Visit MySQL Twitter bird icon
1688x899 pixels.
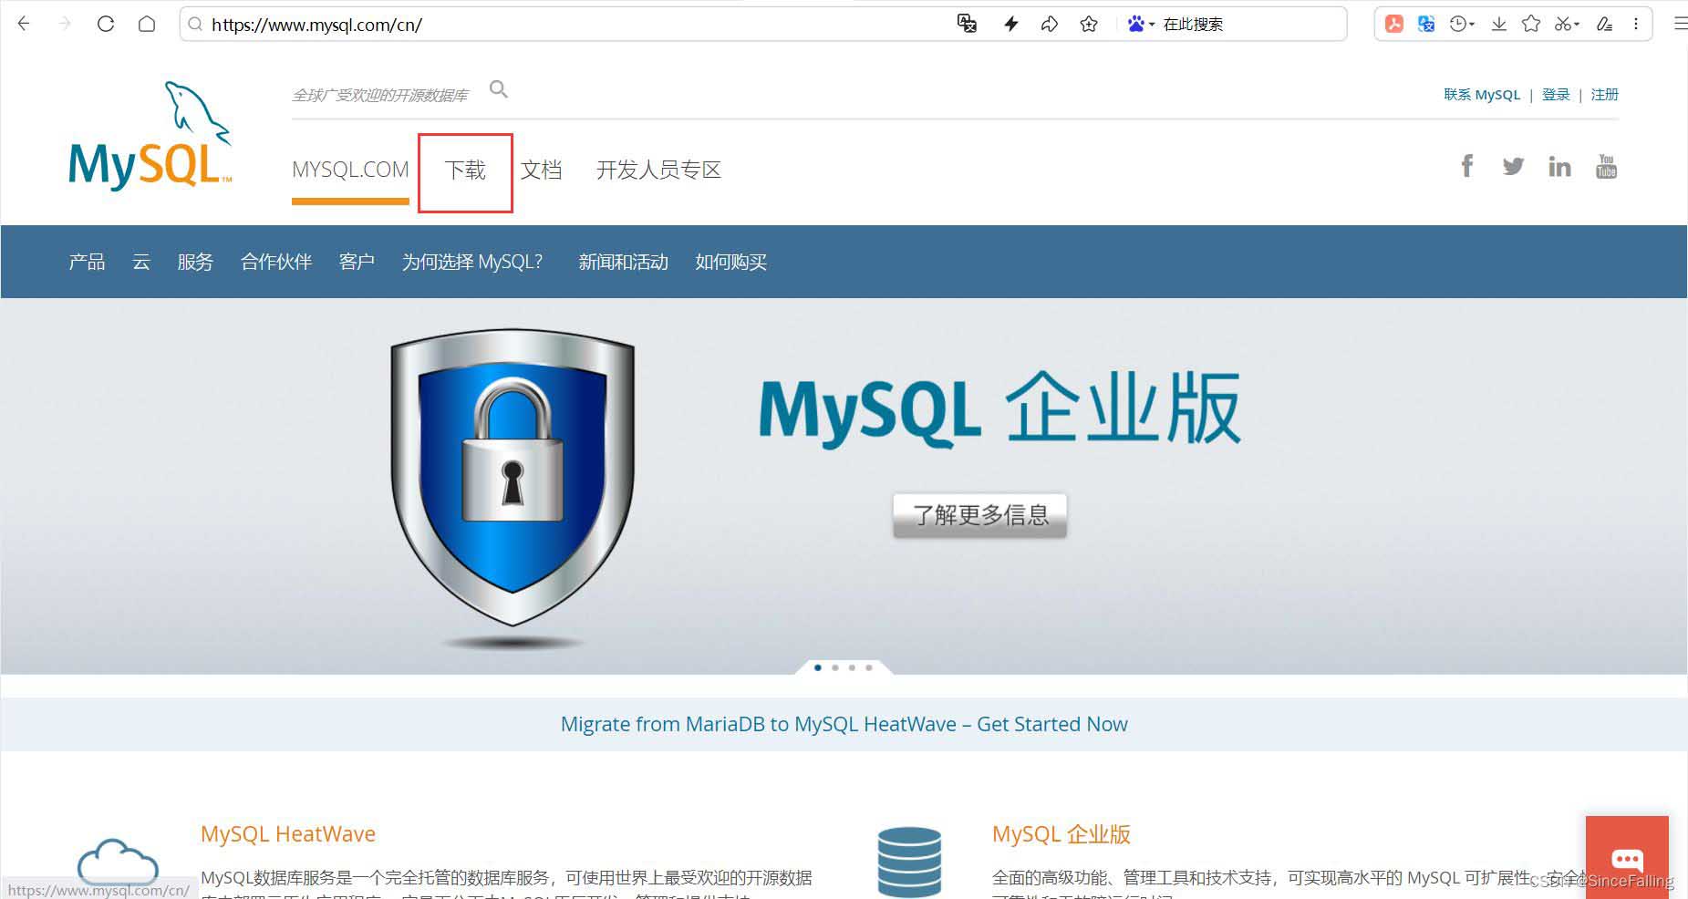coord(1513,166)
